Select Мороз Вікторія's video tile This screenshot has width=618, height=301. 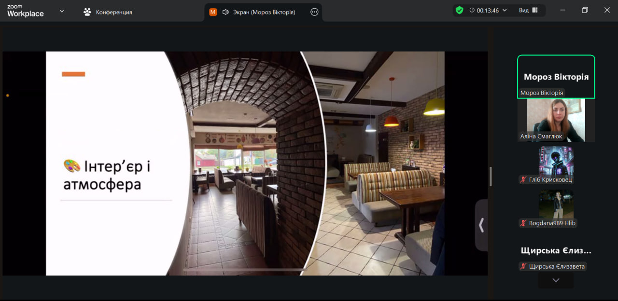[x=556, y=76]
